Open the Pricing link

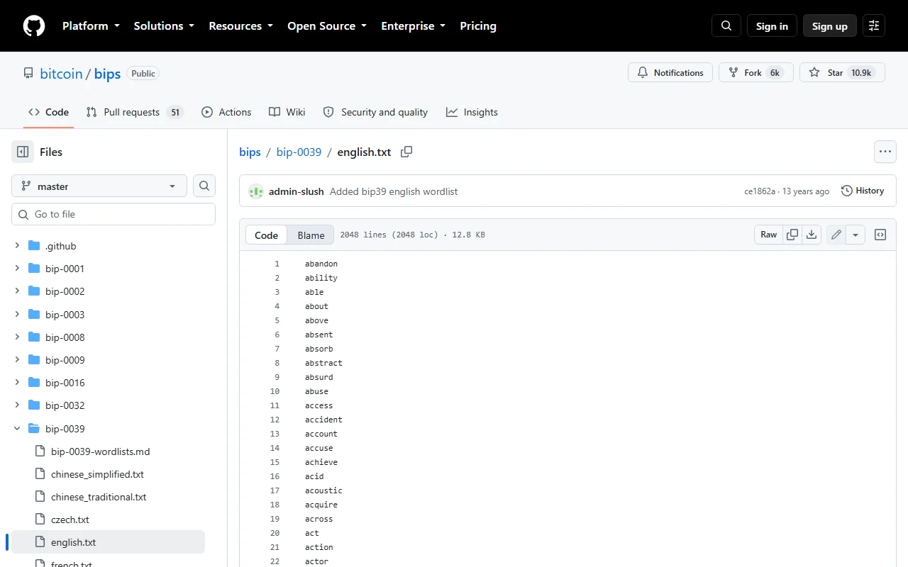(x=478, y=26)
